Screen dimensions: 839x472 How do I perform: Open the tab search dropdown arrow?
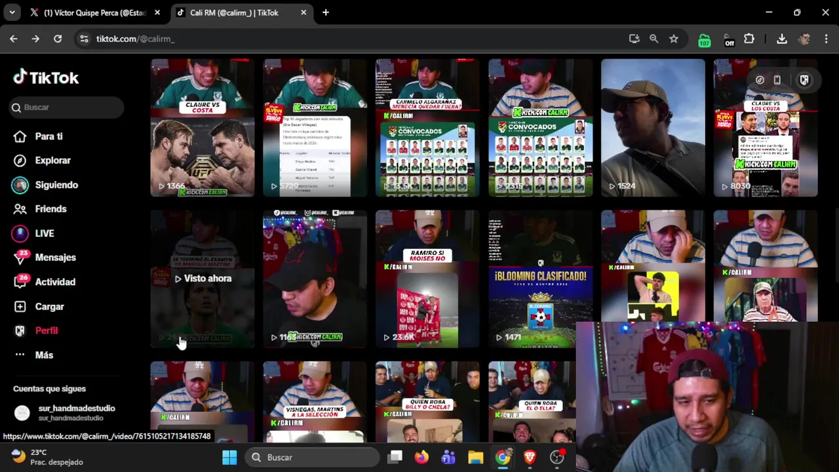pos(12,12)
